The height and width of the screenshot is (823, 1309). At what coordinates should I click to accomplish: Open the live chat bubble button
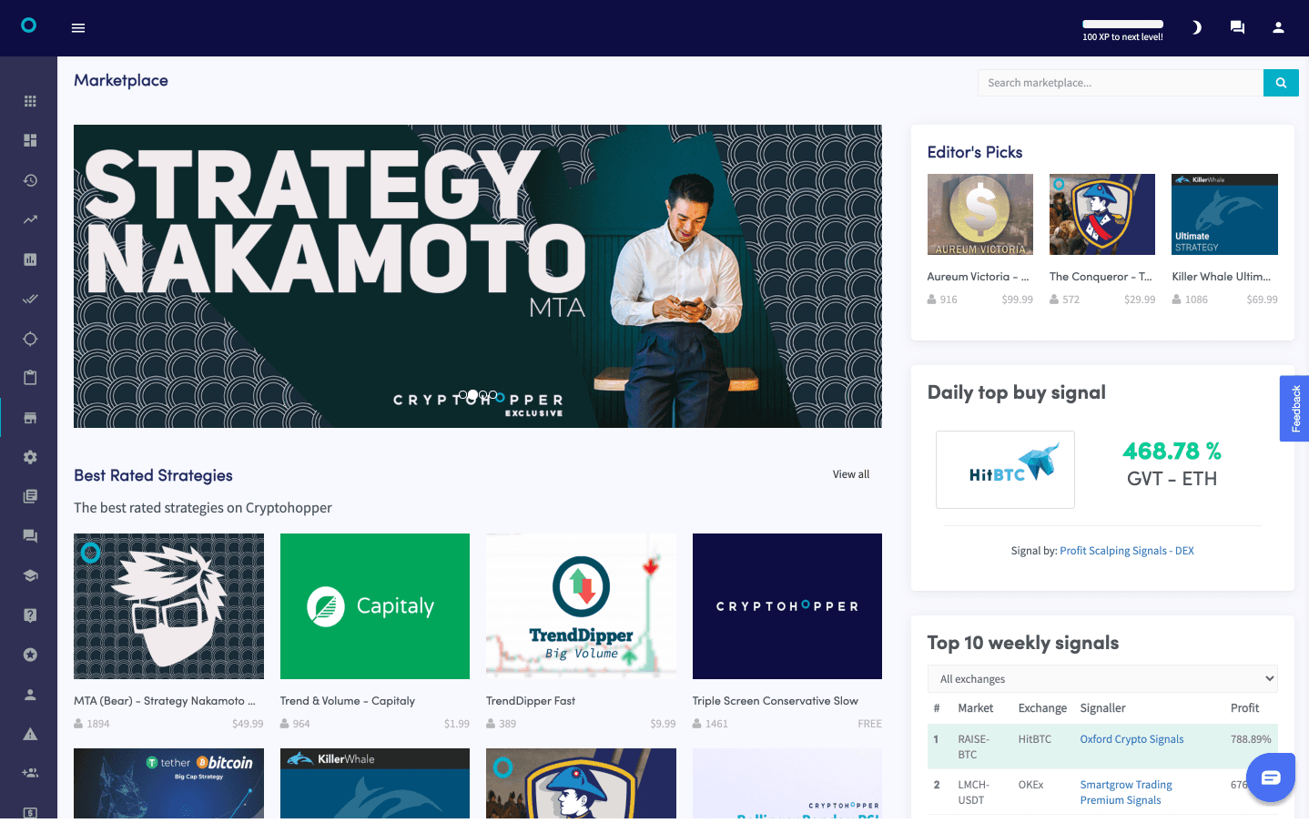point(1271,777)
